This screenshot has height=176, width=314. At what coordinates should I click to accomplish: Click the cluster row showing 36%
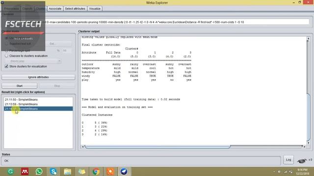tap(95, 123)
